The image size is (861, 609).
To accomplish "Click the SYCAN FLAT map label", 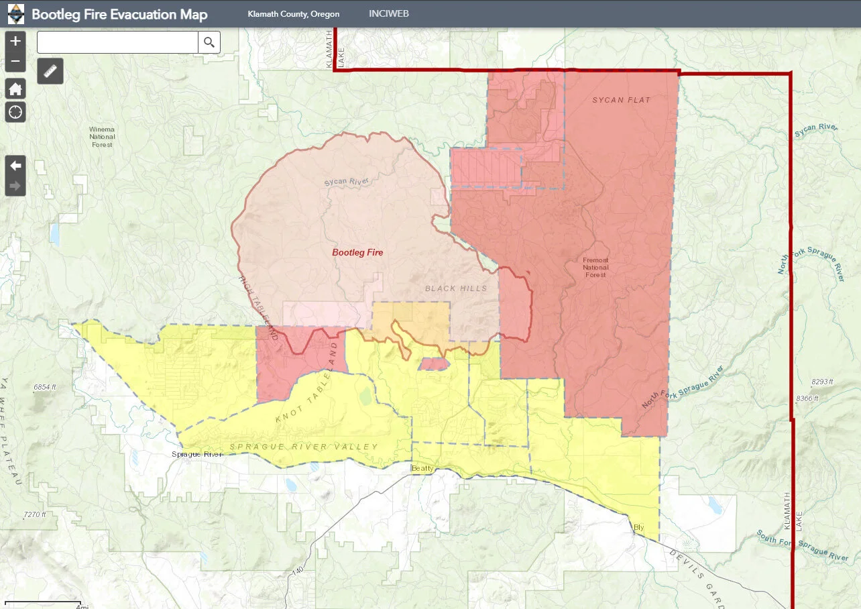I will click(622, 100).
